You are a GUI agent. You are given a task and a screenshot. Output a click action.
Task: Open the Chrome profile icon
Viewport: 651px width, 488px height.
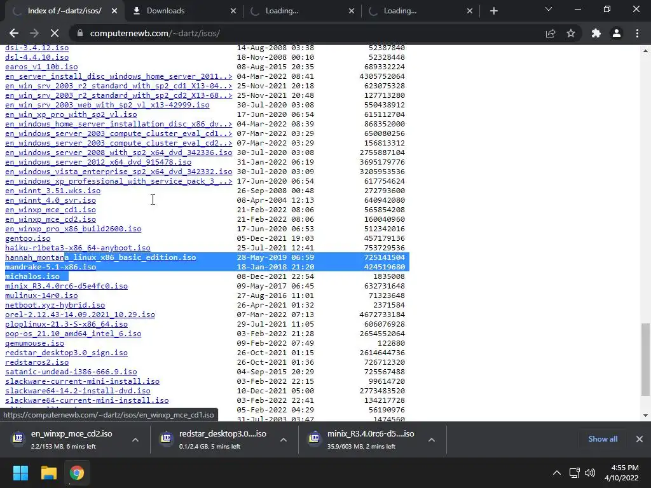click(x=617, y=33)
